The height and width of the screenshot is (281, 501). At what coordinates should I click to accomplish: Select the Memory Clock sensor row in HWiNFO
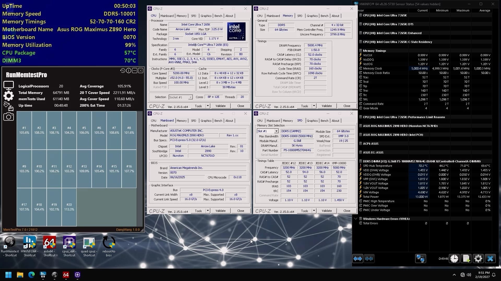372,68
